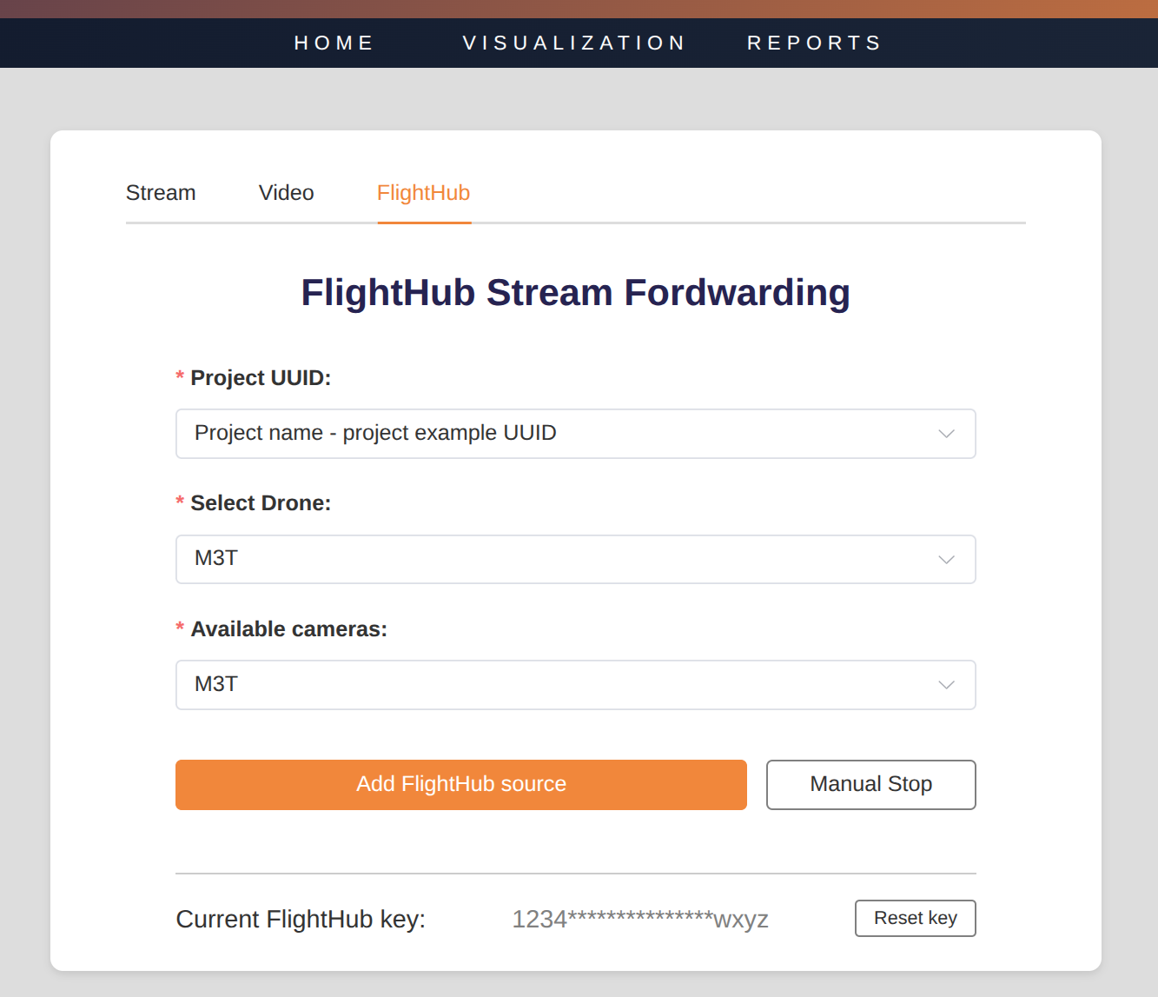Click the chevron arrow in Select Drone field
The width and height of the screenshot is (1158, 997).
(946, 559)
